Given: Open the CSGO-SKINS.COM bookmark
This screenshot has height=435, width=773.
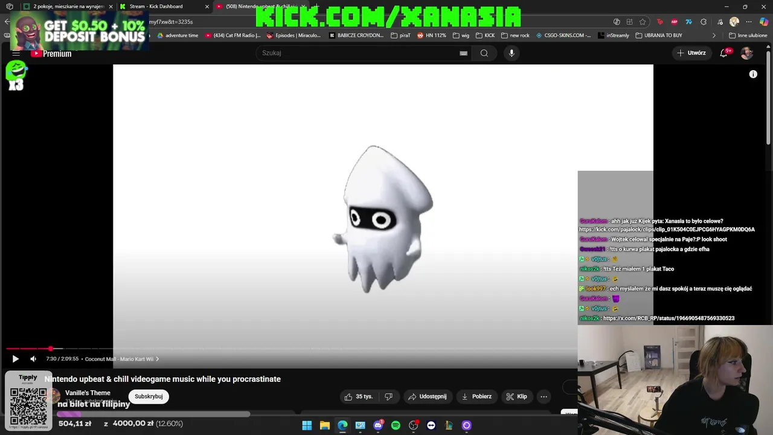Looking at the screenshot, I should tap(563, 36).
